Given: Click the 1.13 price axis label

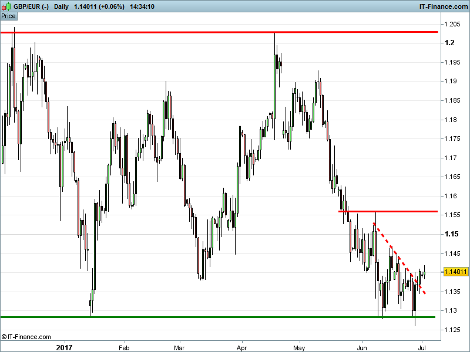Looking at the screenshot, I should coord(451,310).
